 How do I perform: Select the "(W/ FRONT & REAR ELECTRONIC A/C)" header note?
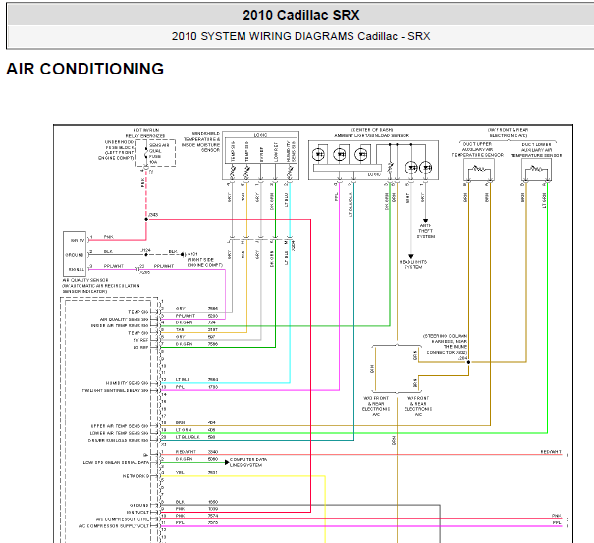click(509, 132)
